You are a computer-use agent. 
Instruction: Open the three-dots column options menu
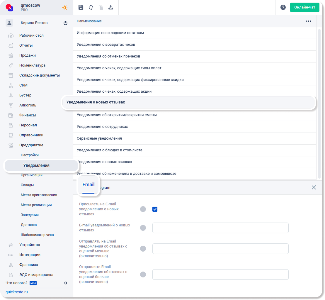[308, 21]
